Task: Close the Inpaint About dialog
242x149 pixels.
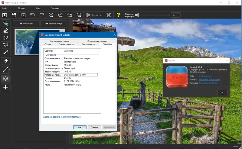Action: 227,60
